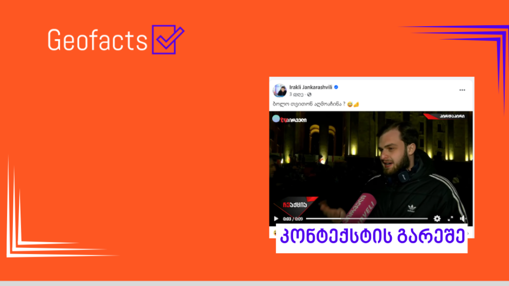Open the '3 დღე' post timestamp
Viewport: 509px width, 286px height.
[296, 95]
